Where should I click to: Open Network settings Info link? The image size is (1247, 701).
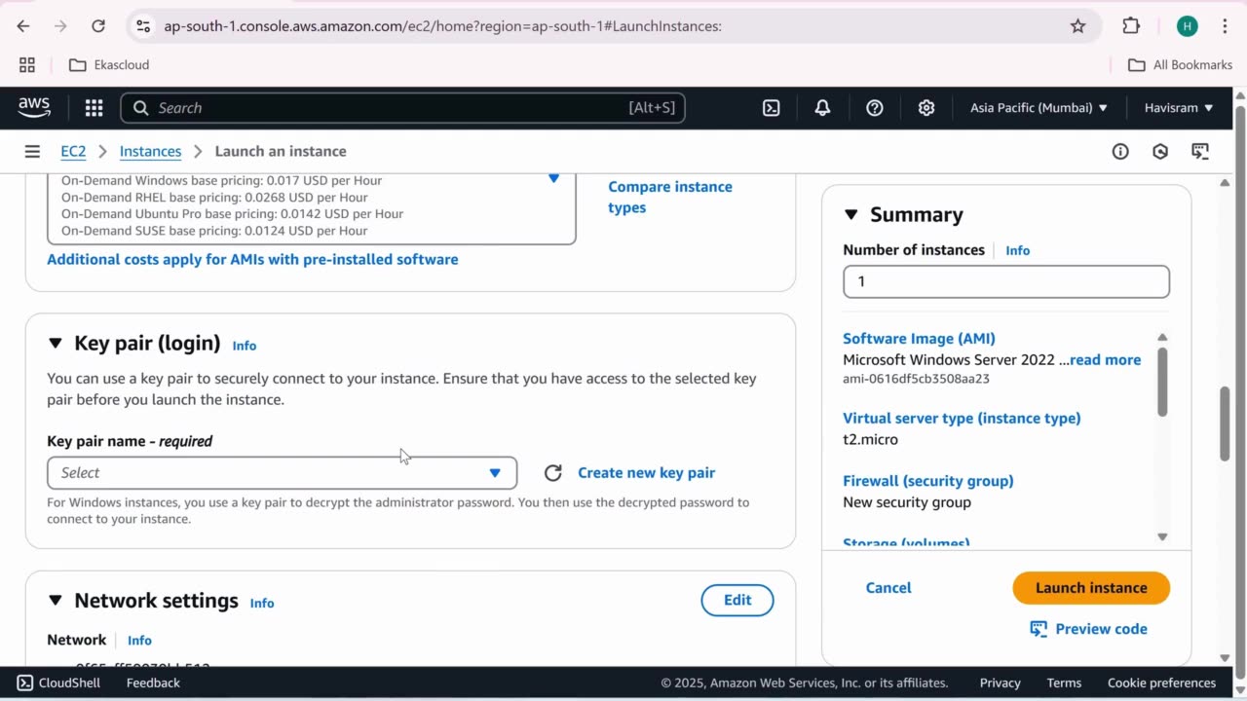click(262, 604)
